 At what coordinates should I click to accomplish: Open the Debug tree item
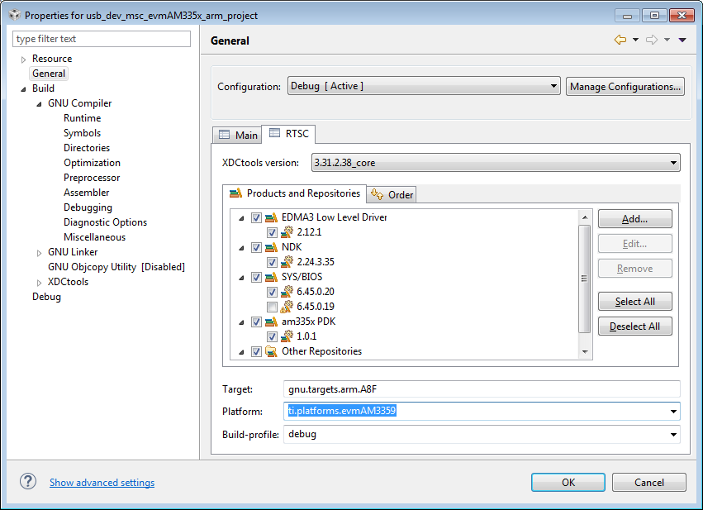46,297
